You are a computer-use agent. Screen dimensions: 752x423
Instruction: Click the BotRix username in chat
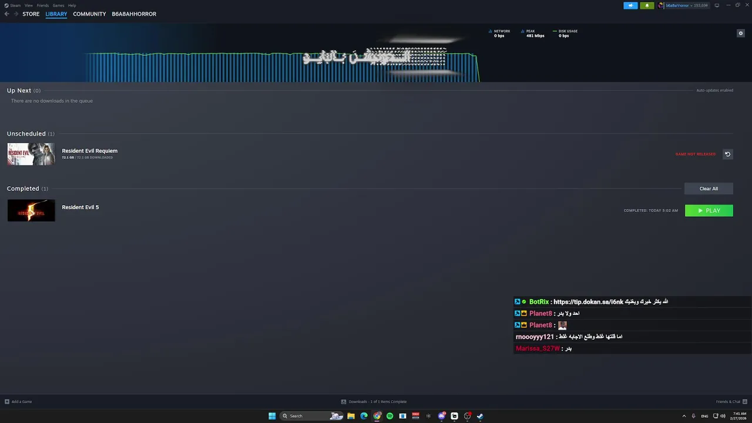[x=539, y=302]
